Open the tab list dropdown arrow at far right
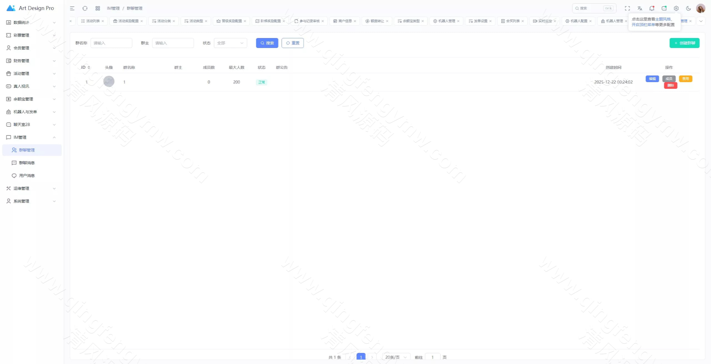Viewport: 711px width, 364px height. 701,21
